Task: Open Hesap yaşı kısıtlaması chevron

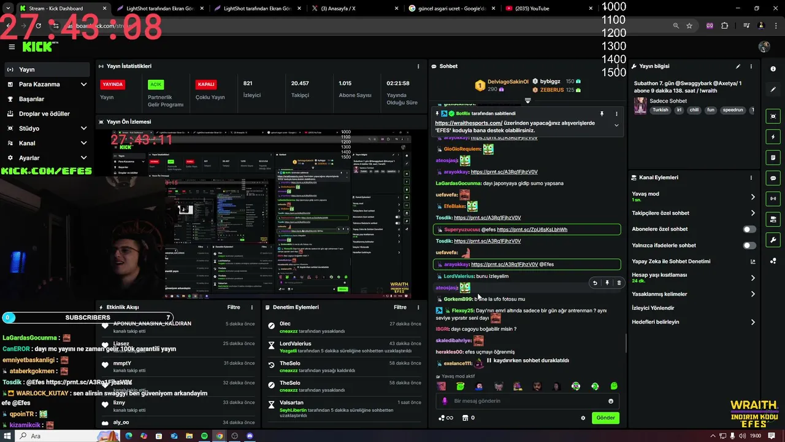Action: coord(753,278)
